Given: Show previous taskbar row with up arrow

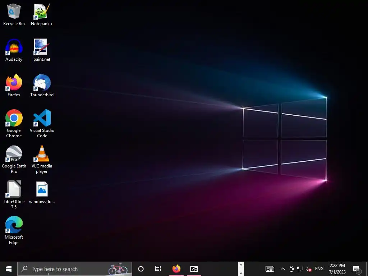Looking at the screenshot, I should click(x=241, y=265).
